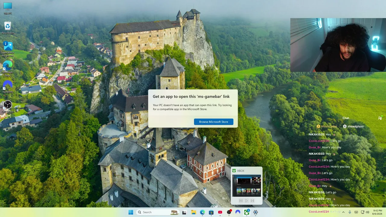The image size is (386, 217).
Task: Click the "Your PC doesn't have an app" message
Action: [192, 107]
